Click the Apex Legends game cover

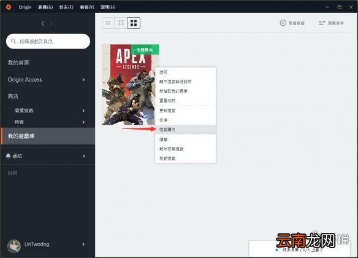[131, 85]
